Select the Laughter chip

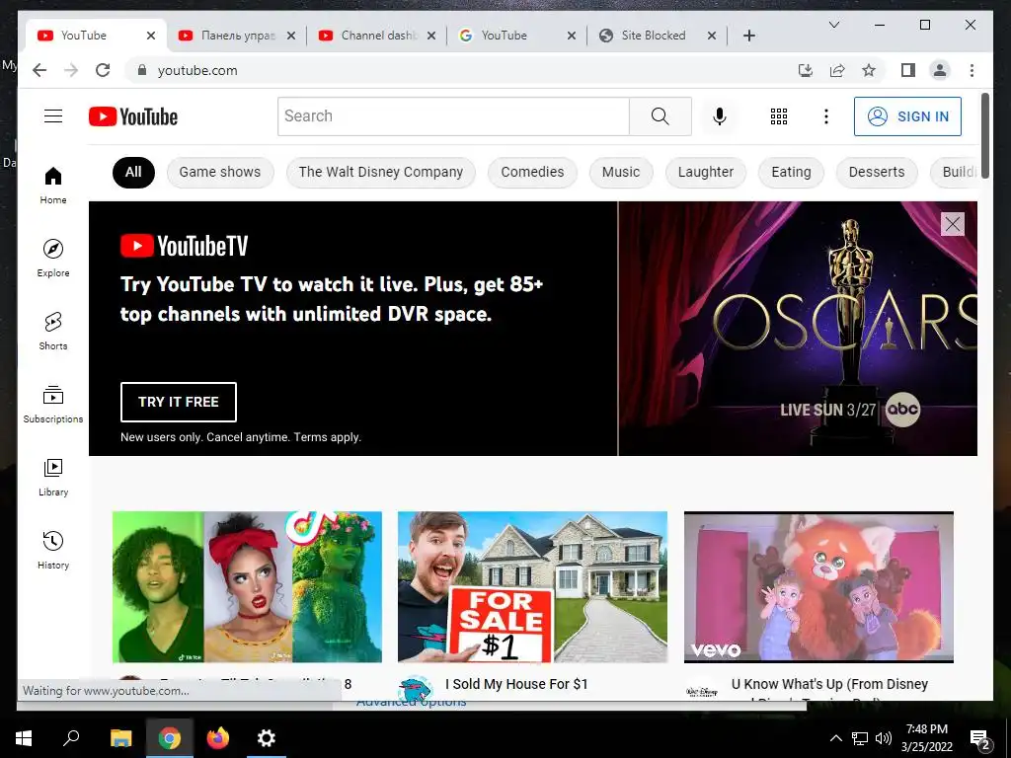(705, 172)
